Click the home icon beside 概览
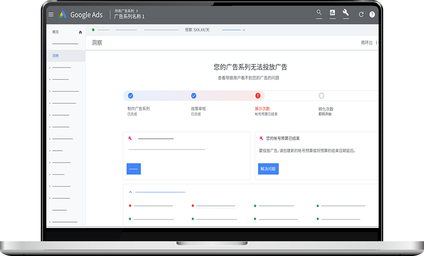This screenshot has height=256, width=424. [80, 32]
